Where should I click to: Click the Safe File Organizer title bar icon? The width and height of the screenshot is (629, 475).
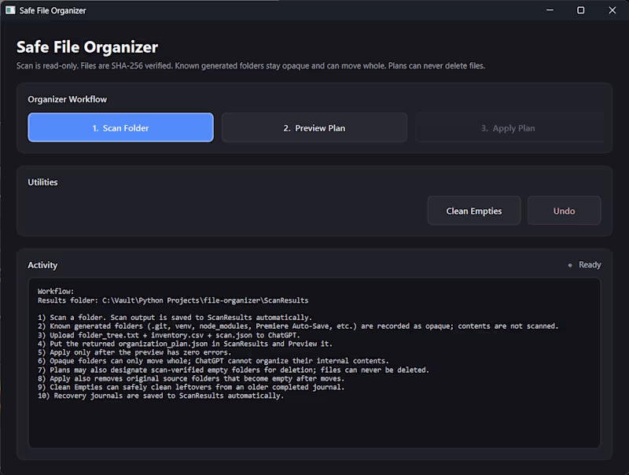coord(10,10)
